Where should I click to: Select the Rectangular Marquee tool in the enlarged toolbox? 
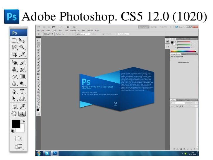[x=14, y=40]
